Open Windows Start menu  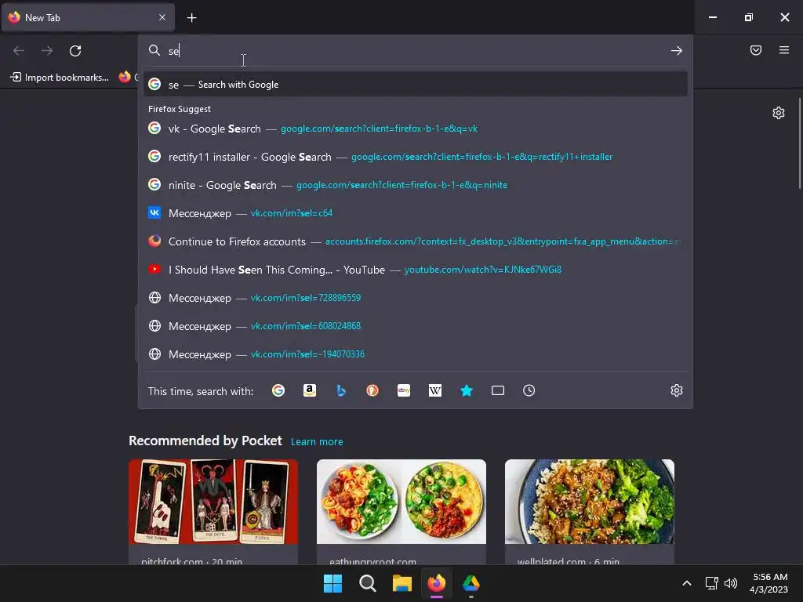(x=332, y=583)
